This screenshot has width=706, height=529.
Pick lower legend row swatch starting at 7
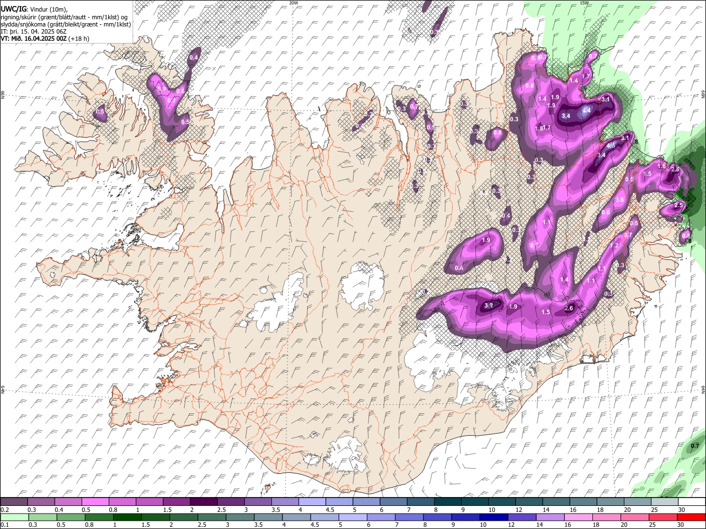(409, 517)
